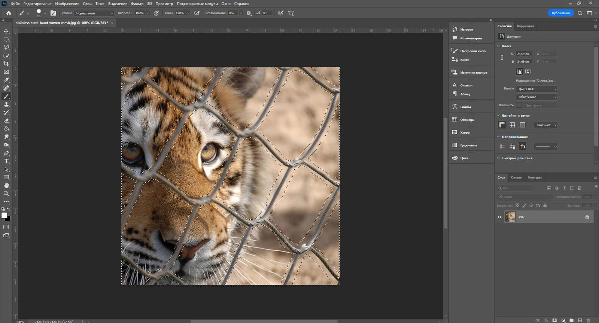599x323 pixels.
Task: Switch to the Каналы tab
Action: (516, 177)
